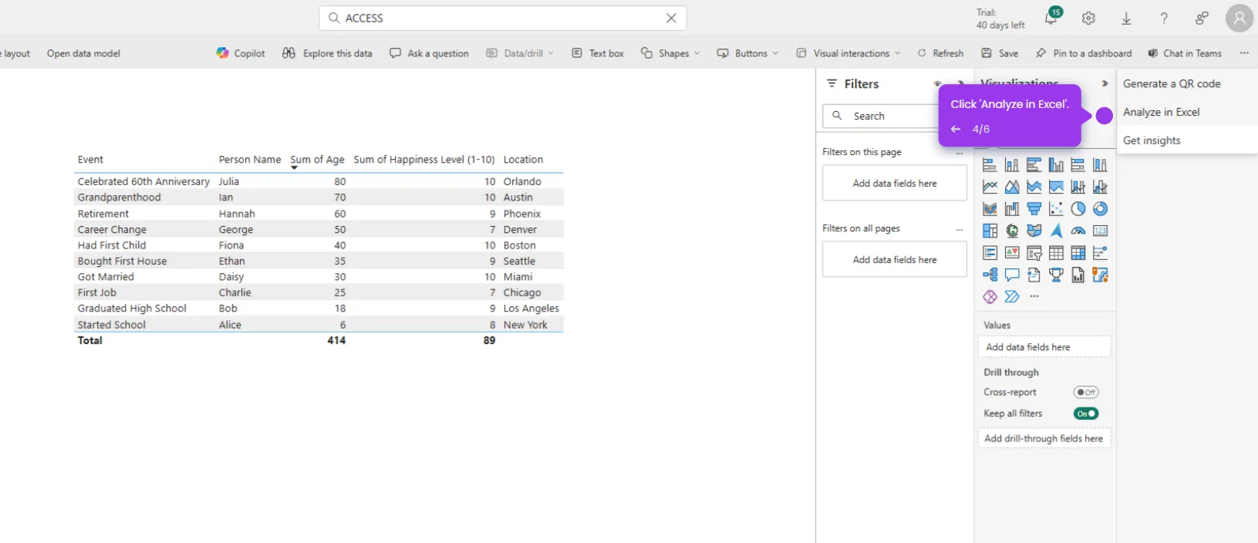Open the help question mark

tap(1164, 18)
